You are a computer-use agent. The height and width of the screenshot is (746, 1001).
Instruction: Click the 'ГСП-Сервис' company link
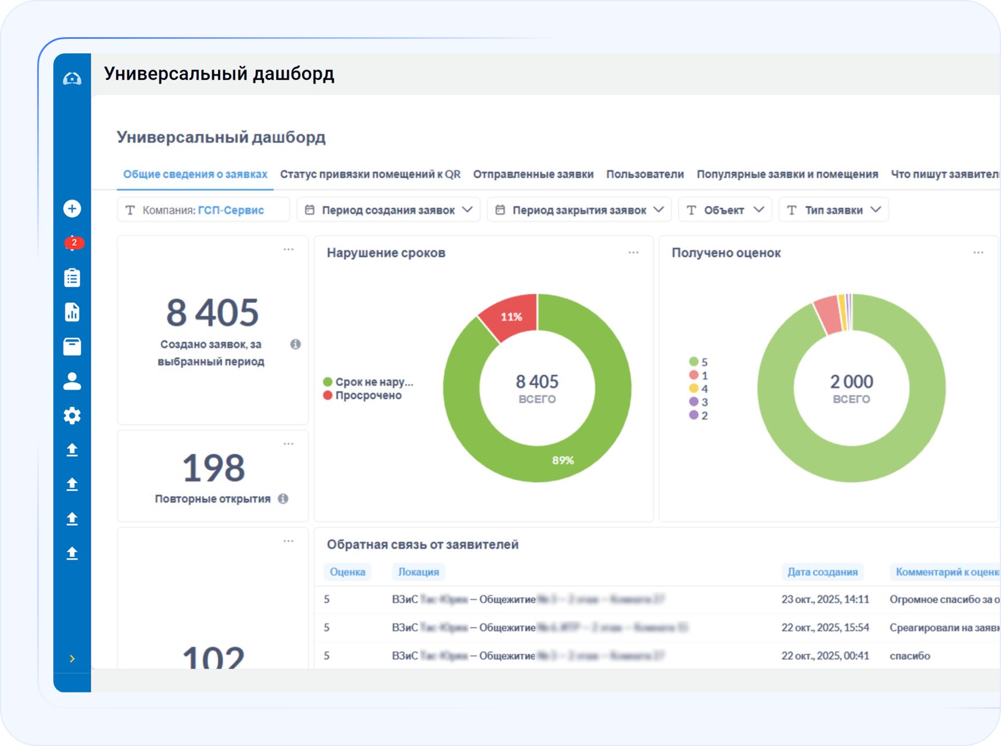pos(231,209)
